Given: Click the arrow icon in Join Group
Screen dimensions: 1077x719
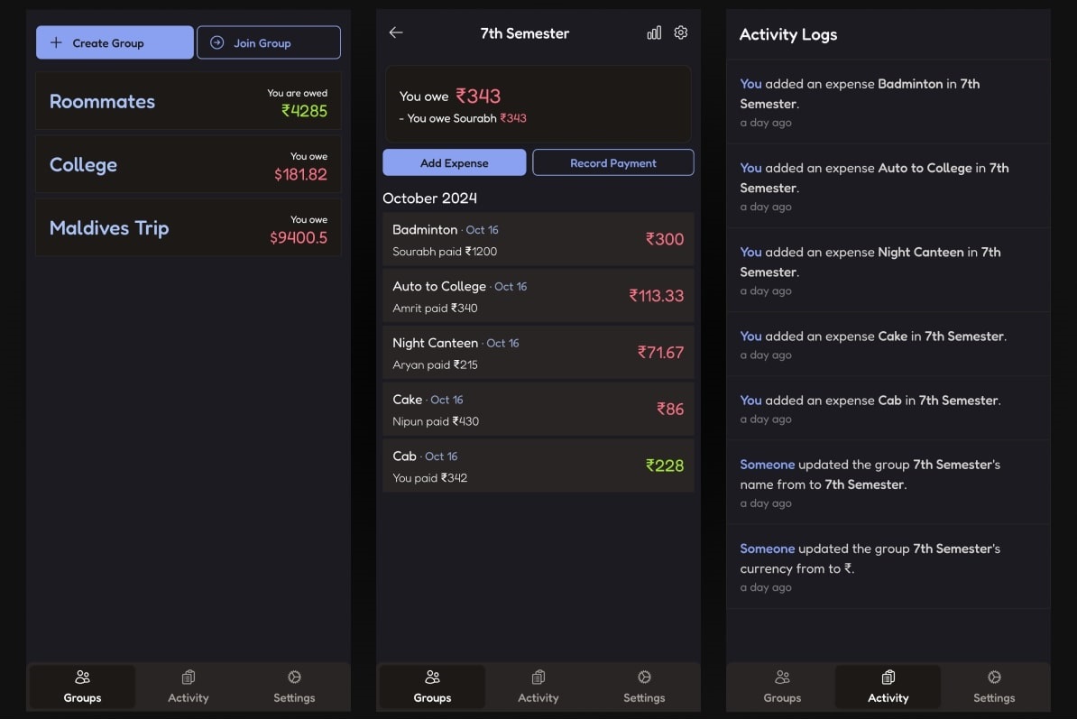Looking at the screenshot, I should (x=216, y=42).
